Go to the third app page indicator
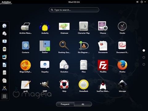This screenshot has height=111, width=148. pos(144,64)
